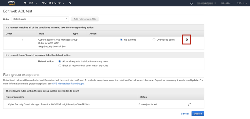
Task: Open the Select a rule dropdown
Action: 40,19
